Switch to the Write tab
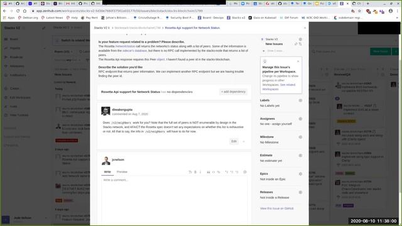 [x=107, y=172]
